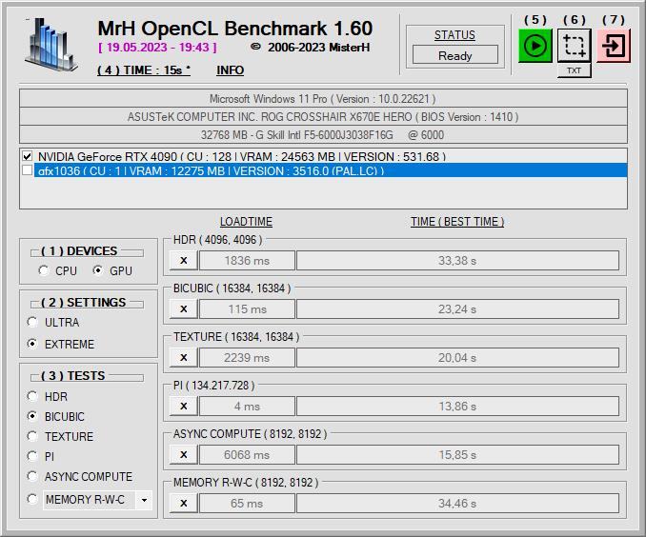Check the gfx1036 device checkbox
Screen dimensions: 646x537
click(x=28, y=170)
